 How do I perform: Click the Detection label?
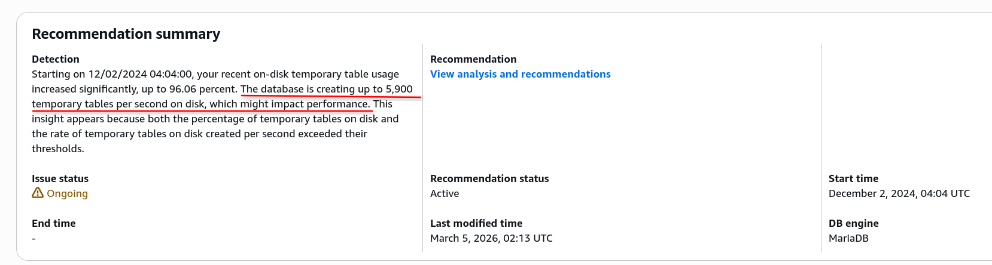tap(56, 59)
